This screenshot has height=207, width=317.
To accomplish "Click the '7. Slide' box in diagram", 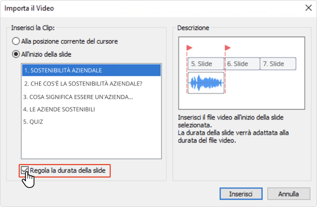I will (x=278, y=64).
